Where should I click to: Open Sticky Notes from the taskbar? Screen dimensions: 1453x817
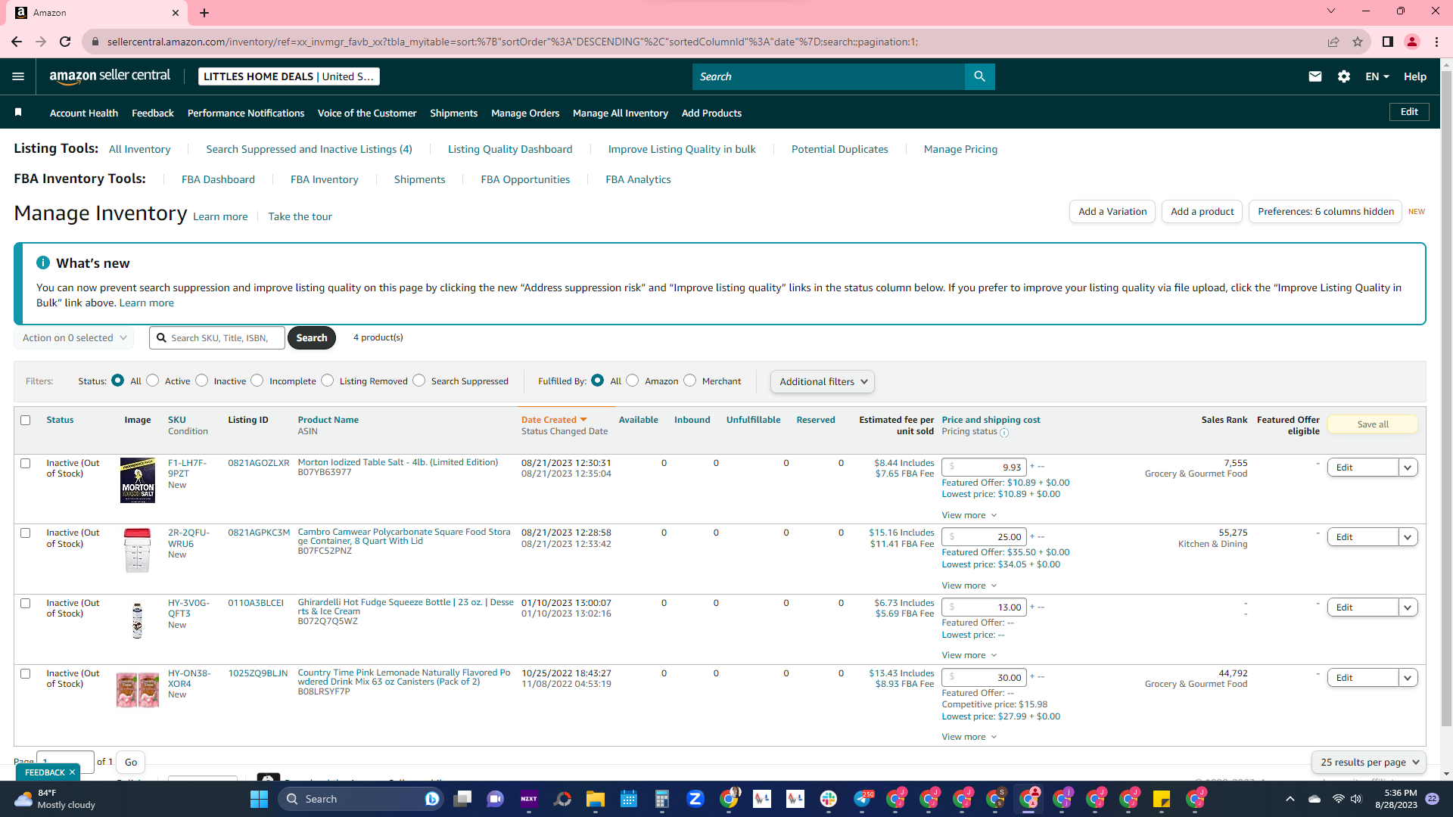tap(1162, 799)
